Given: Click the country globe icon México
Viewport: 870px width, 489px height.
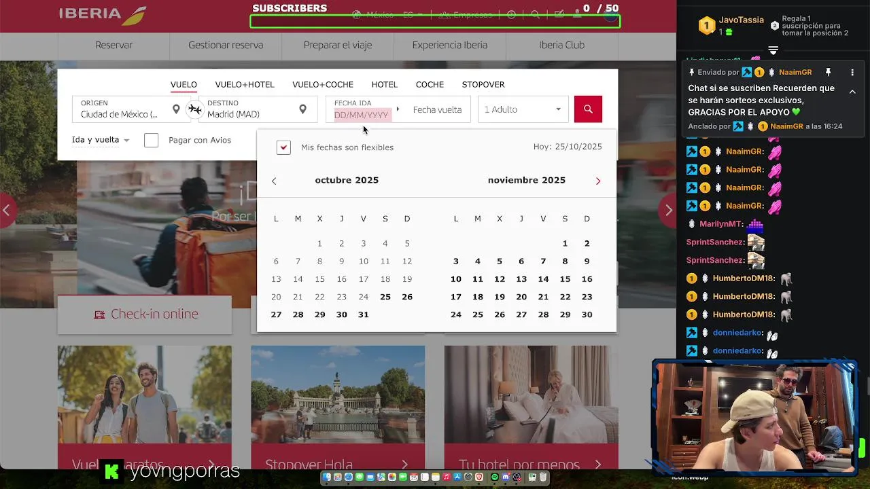Looking at the screenshot, I should click(357, 14).
